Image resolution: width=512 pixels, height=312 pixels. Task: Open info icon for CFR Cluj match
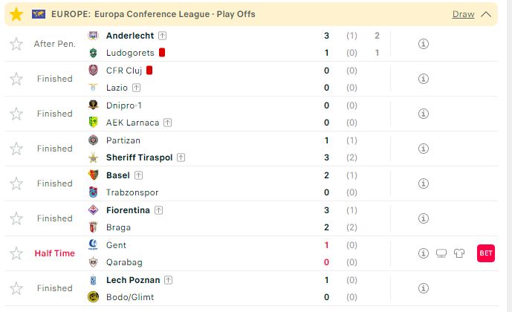click(423, 79)
